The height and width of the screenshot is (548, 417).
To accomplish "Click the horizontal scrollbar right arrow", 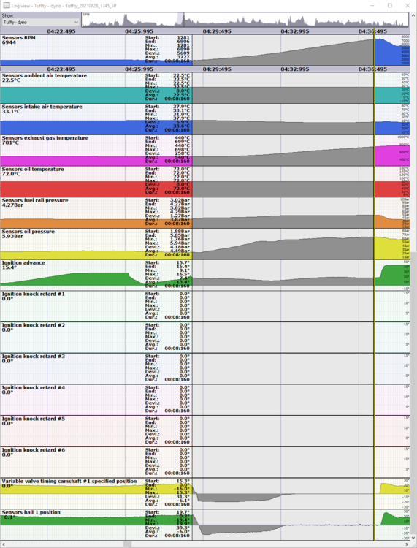I will (x=408, y=544).
